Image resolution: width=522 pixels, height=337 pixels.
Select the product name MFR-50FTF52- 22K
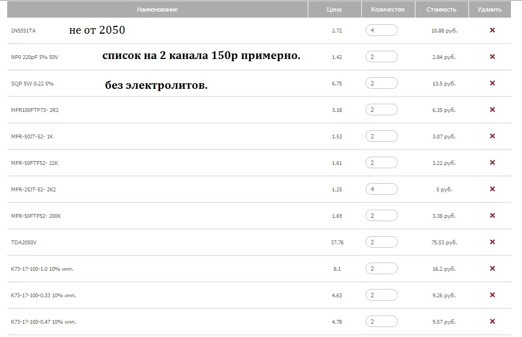(x=35, y=163)
